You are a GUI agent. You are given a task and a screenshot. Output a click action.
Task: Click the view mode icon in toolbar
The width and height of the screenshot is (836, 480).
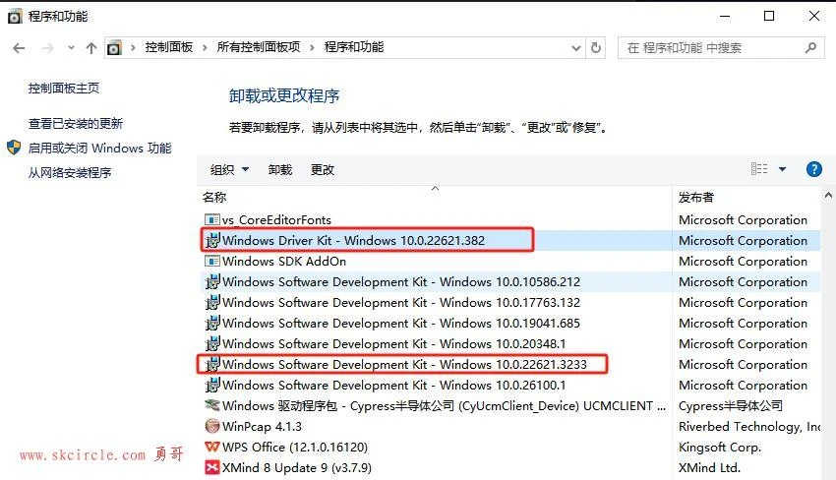click(759, 169)
